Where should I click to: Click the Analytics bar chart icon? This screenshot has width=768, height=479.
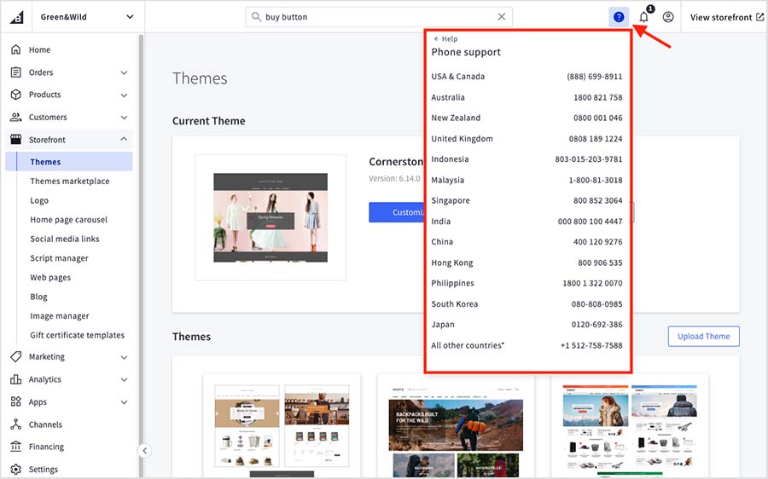[16, 379]
